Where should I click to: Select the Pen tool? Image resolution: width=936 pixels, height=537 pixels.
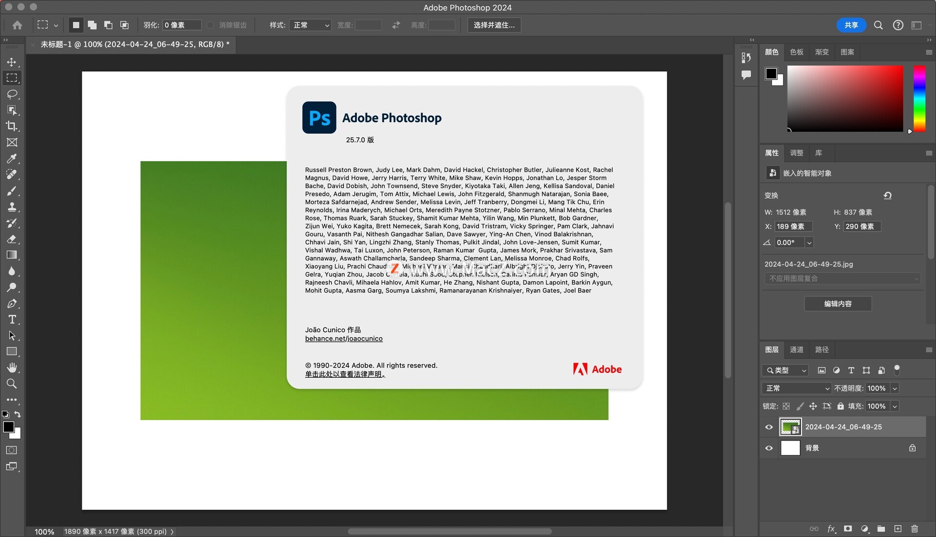tap(12, 303)
